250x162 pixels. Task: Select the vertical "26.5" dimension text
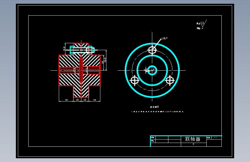(x=105, y=60)
